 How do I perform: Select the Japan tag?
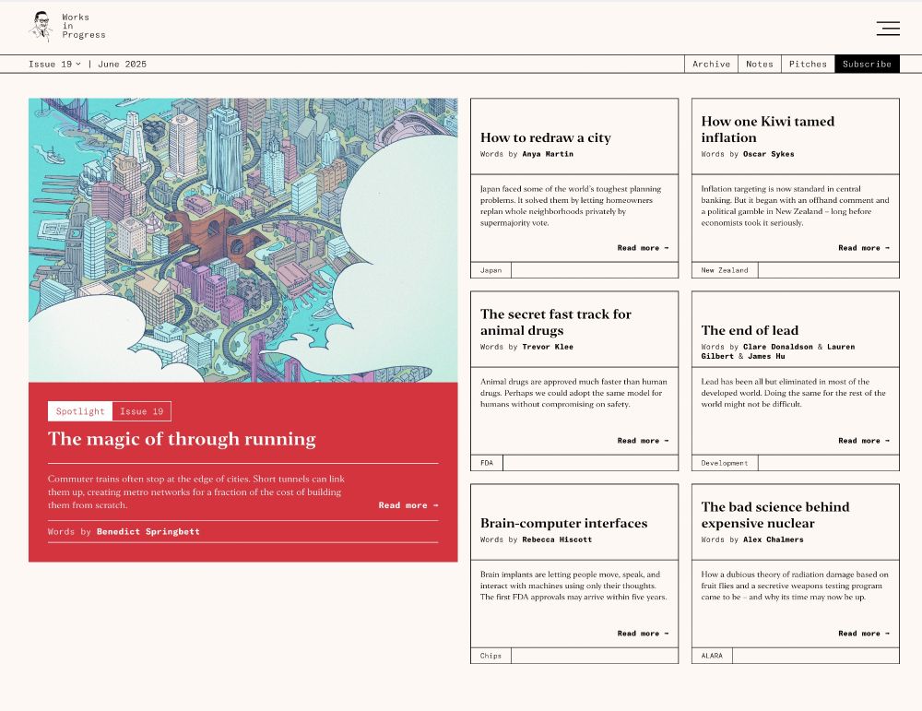tap(491, 270)
